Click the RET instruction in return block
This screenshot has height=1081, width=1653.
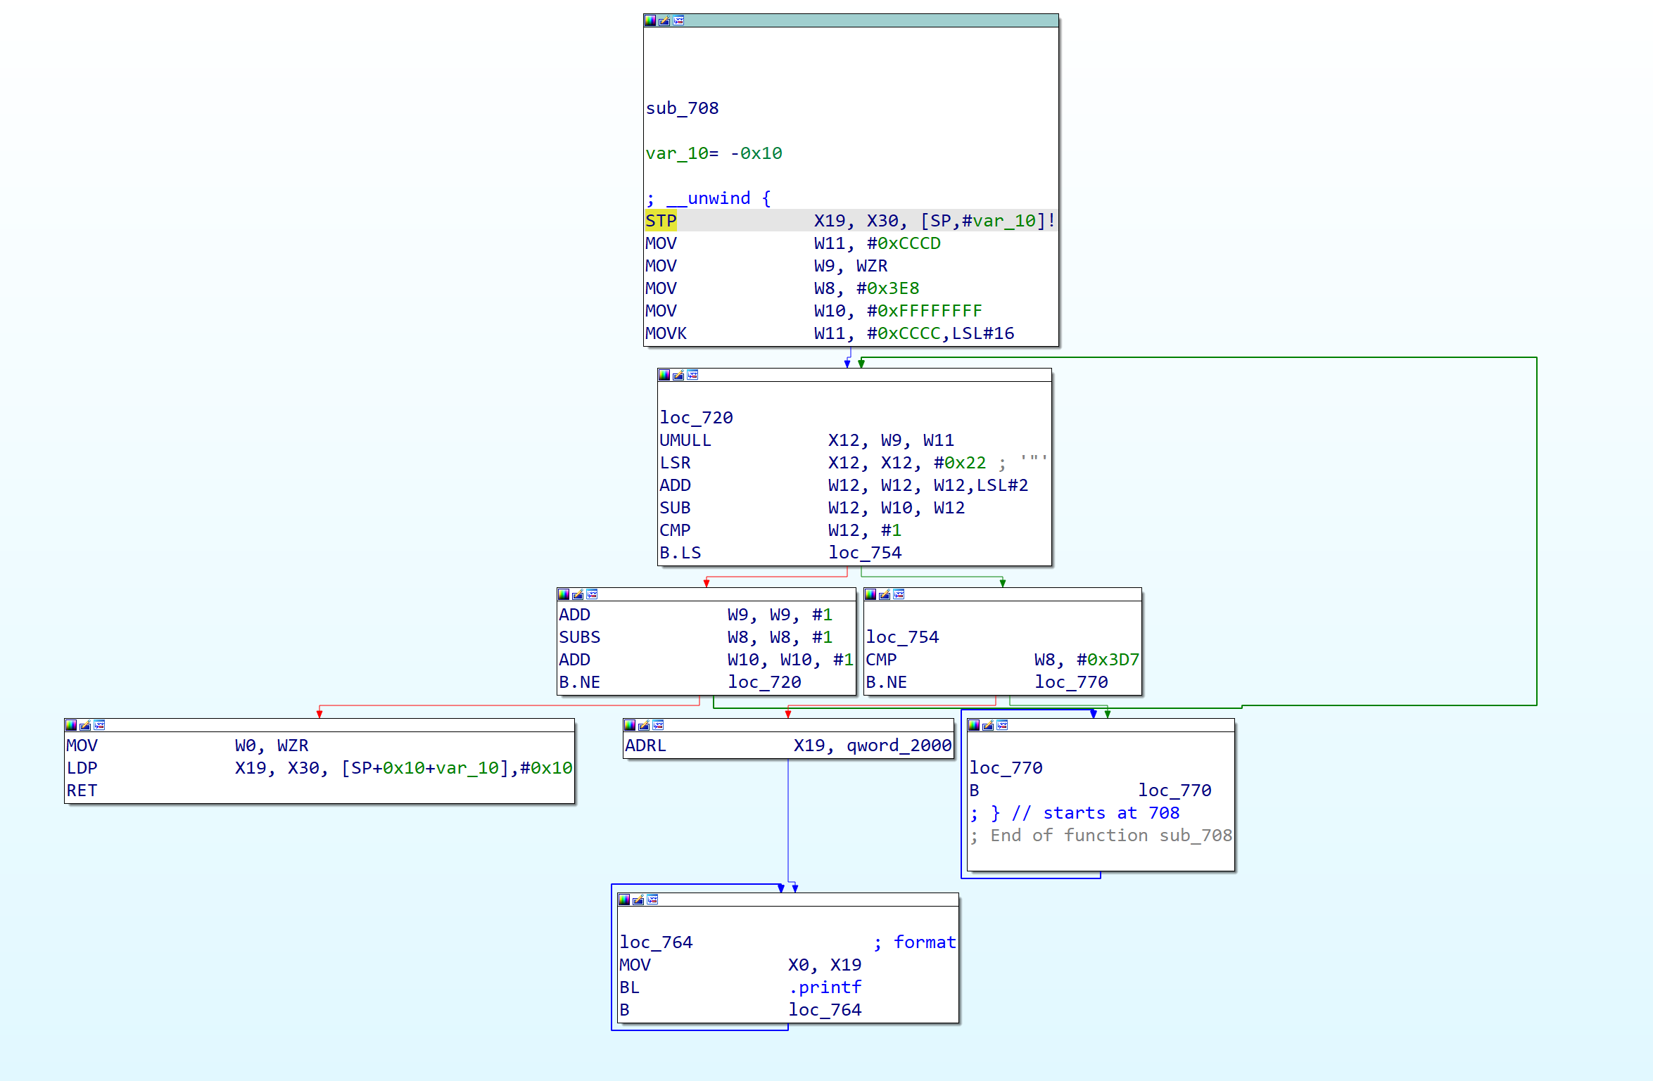point(82,791)
